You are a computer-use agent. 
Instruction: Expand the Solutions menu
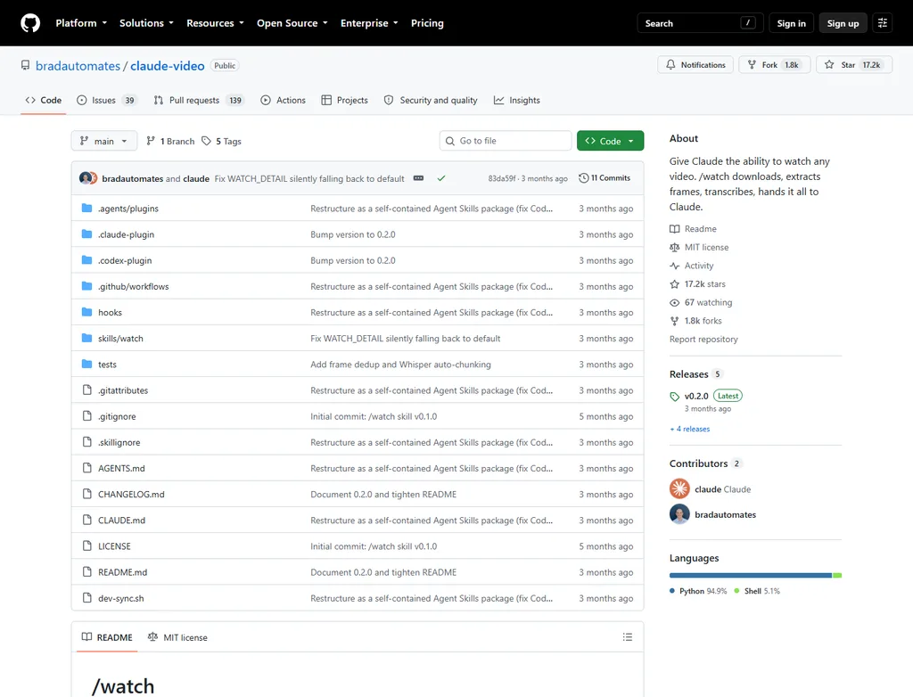click(146, 23)
